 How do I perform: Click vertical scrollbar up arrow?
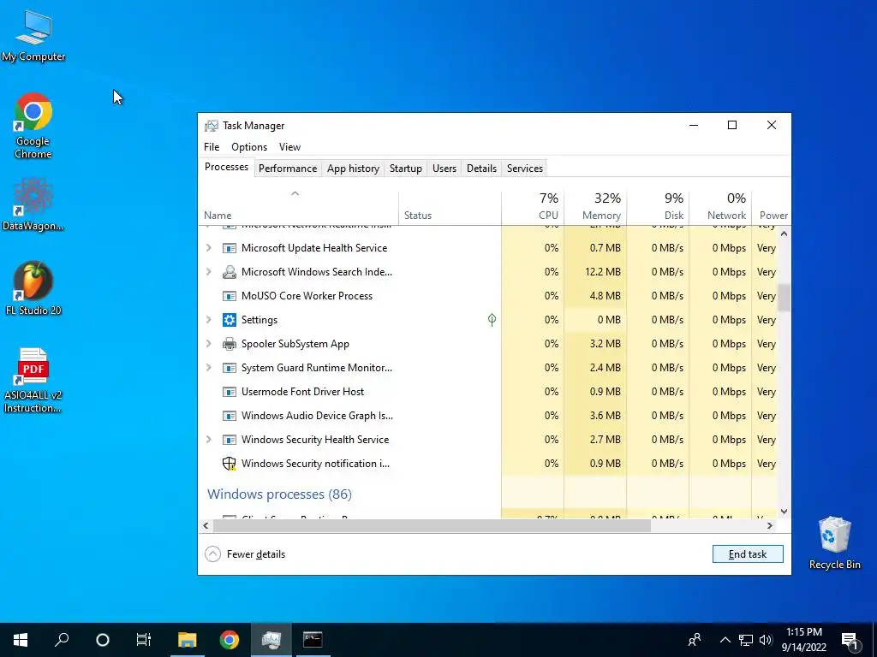point(784,234)
